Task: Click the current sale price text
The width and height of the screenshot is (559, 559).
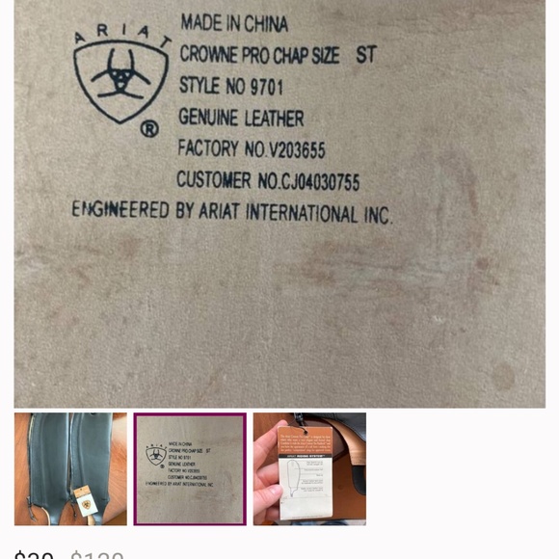Action: coord(34,553)
